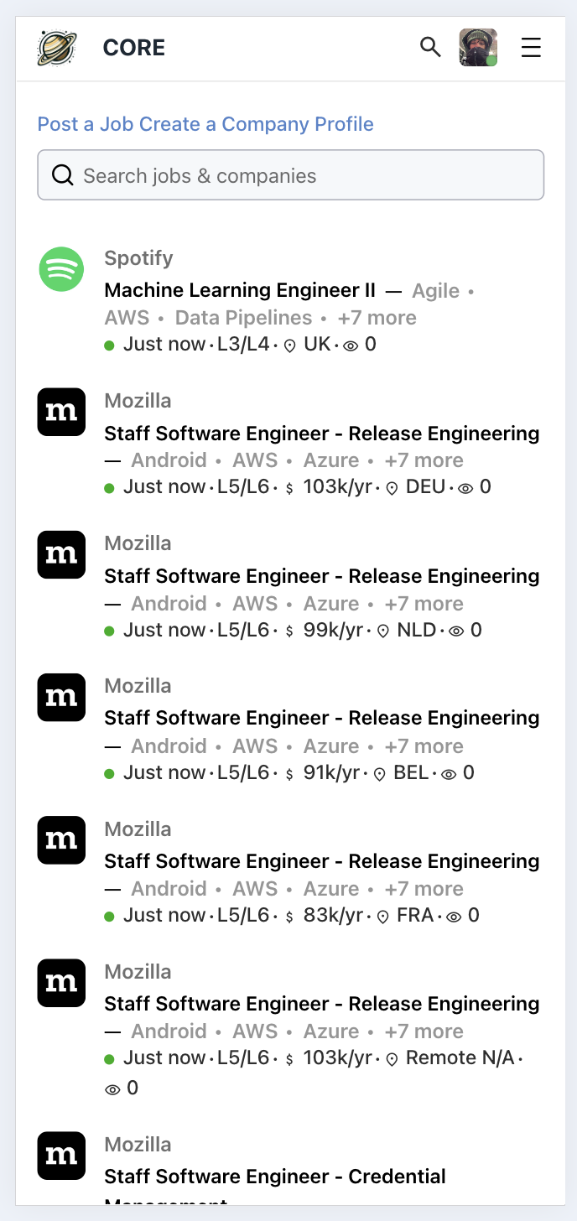Expand +7 more tags on the NLD listing

(x=424, y=604)
